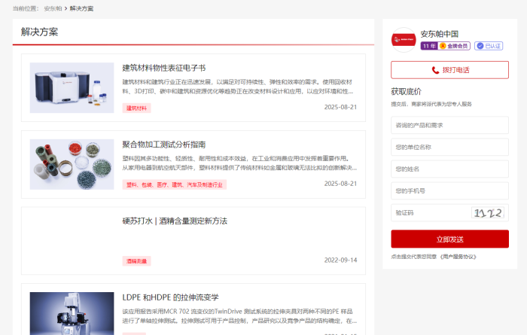Click the 已认证 verified badge
The image size is (527, 335).
(x=489, y=46)
